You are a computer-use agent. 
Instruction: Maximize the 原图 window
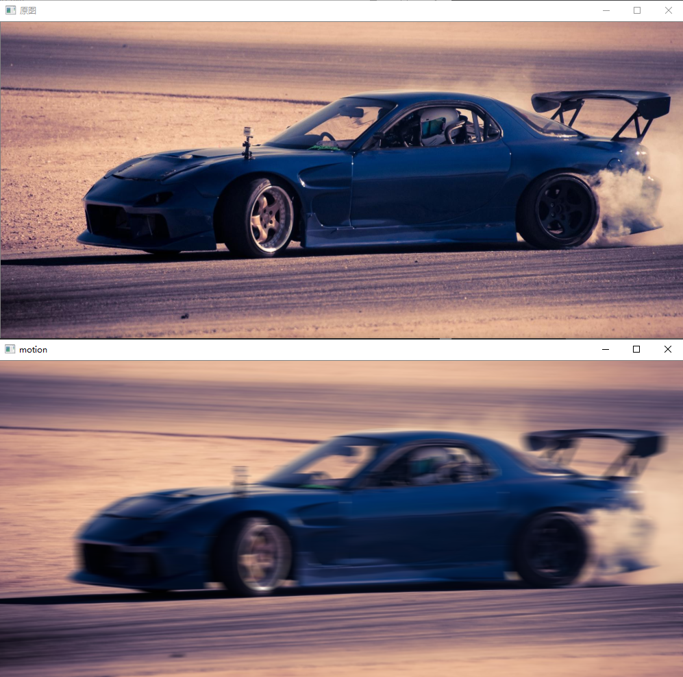(637, 10)
